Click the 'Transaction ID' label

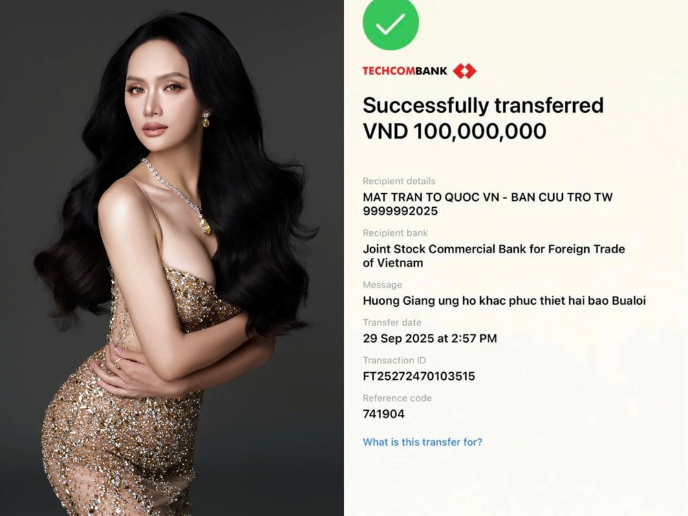(394, 361)
